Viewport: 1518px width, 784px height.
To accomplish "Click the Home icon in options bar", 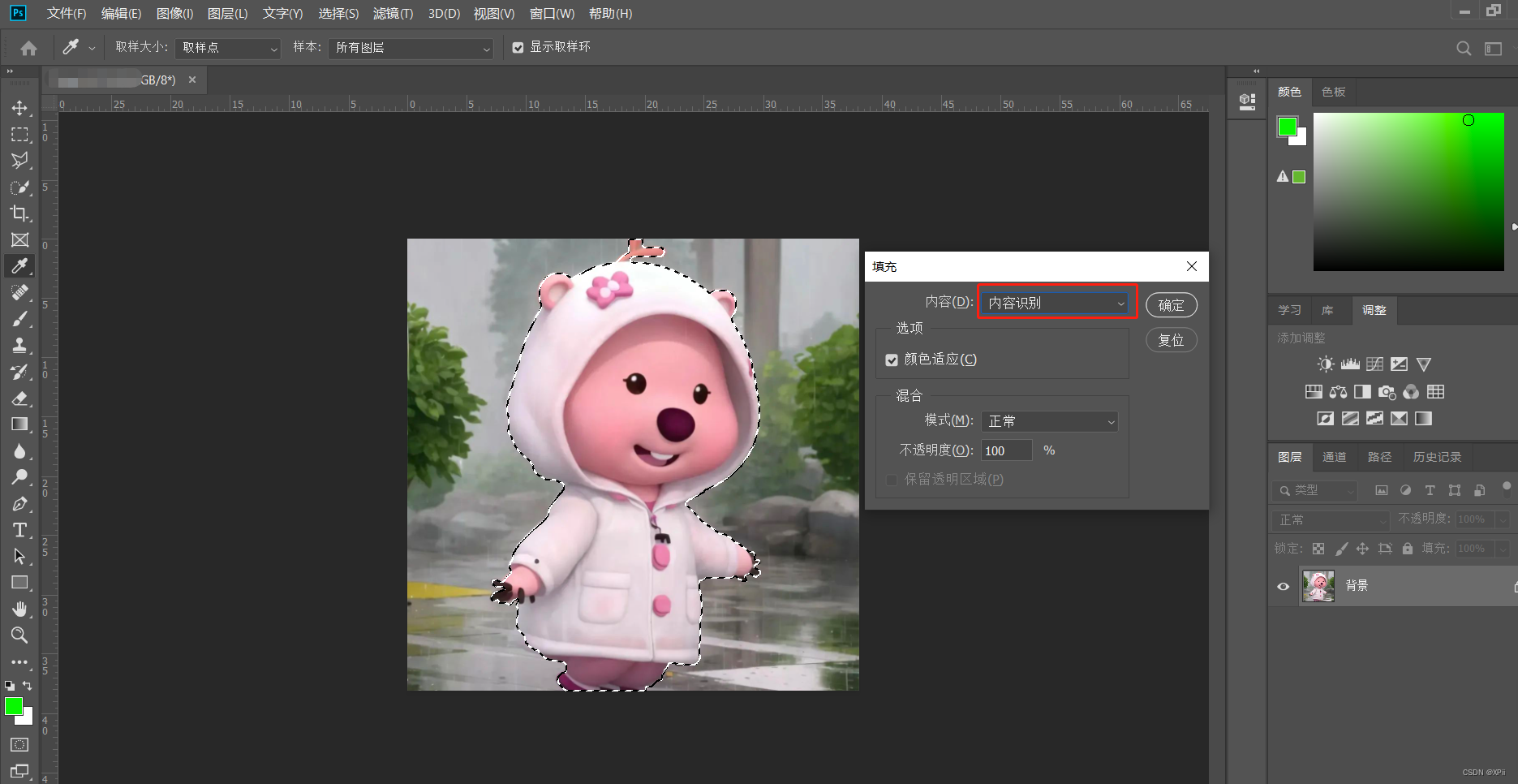I will pyautogui.click(x=28, y=48).
